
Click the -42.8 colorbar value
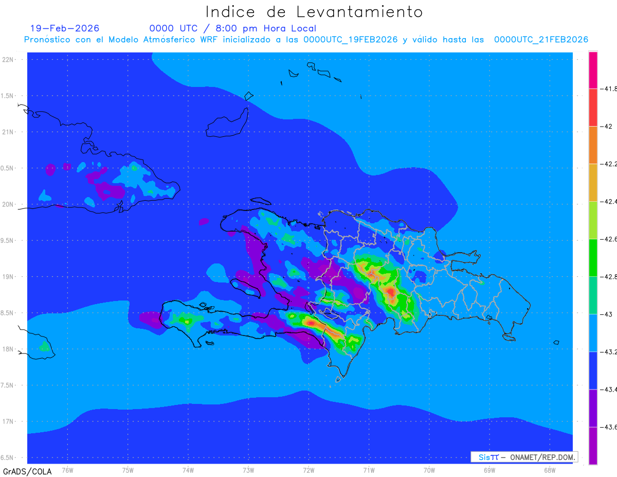[609, 277]
